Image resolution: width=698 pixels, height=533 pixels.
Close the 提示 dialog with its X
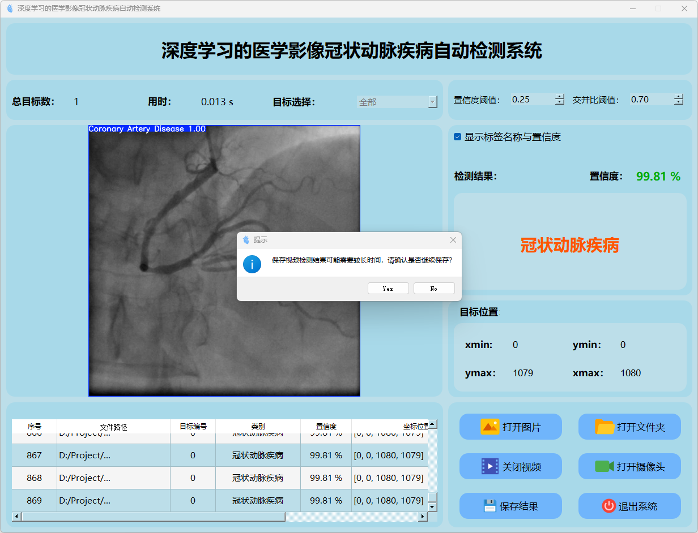pyautogui.click(x=453, y=240)
